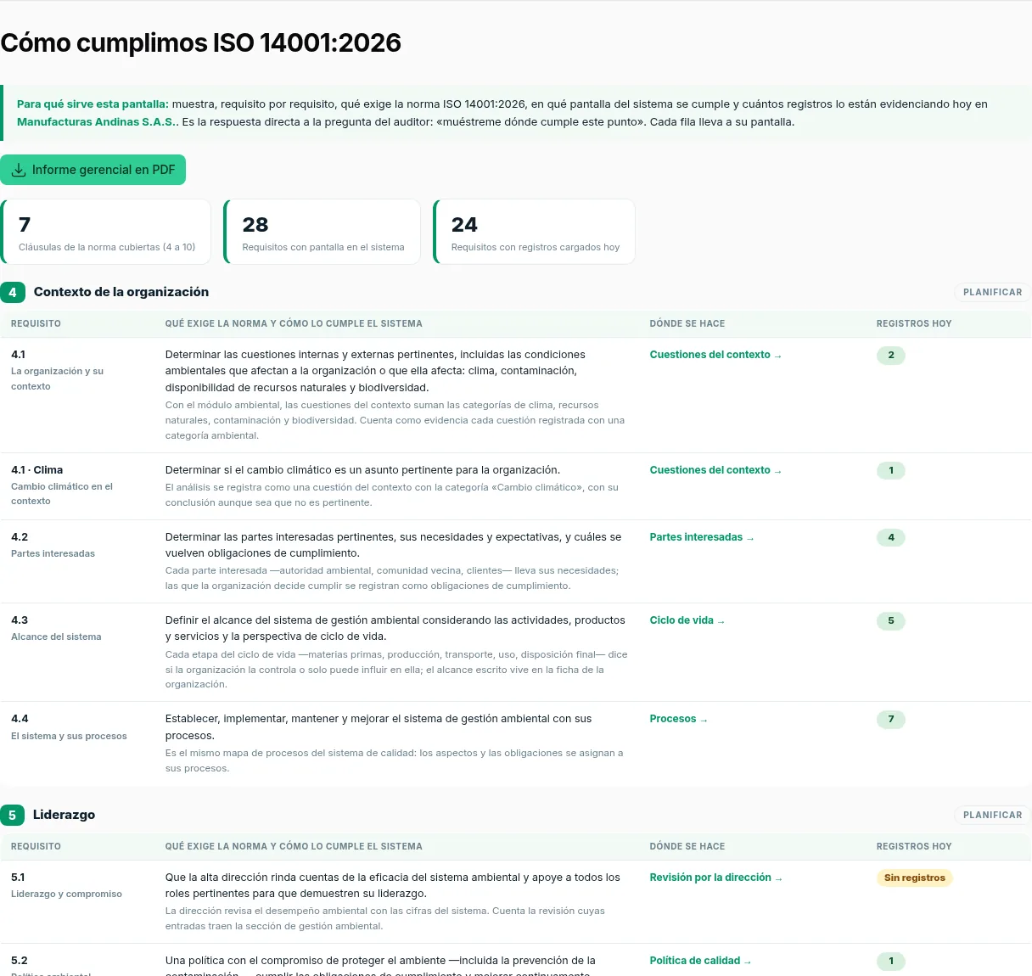Open Cuestiones del contexto link for 4.1 Clima
Screen dimensions: 1032x976
pos(715,470)
